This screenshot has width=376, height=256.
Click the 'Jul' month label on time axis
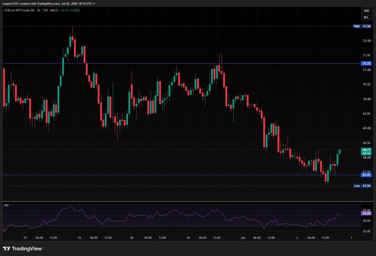click(x=243, y=238)
